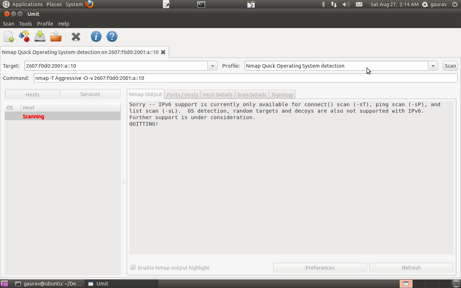This screenshot has width=461, height=288.
Task: Open the gaurav user menu
Action: (x=435, y=4)
